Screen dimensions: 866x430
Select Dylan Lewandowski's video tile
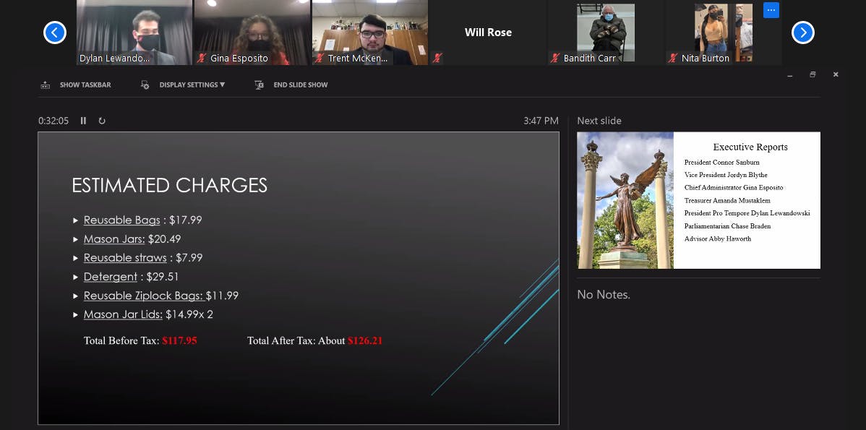[134, 33]
